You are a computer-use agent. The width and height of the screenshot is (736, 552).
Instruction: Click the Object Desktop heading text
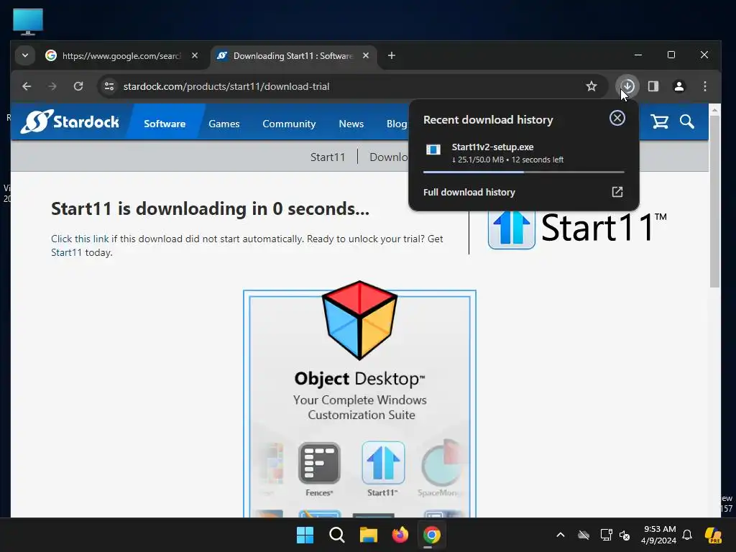tap(359, 379)
